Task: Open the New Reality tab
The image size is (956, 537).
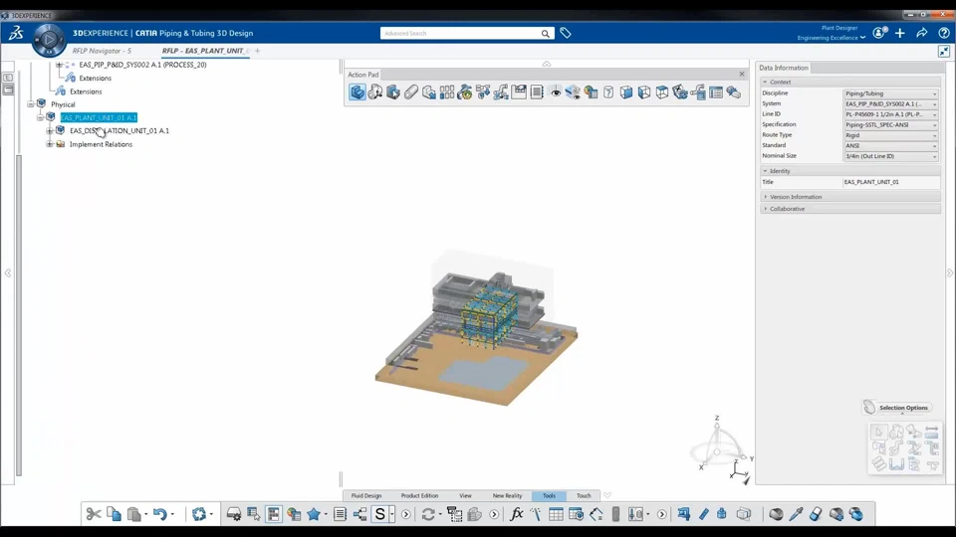Action: coord(507,495)
